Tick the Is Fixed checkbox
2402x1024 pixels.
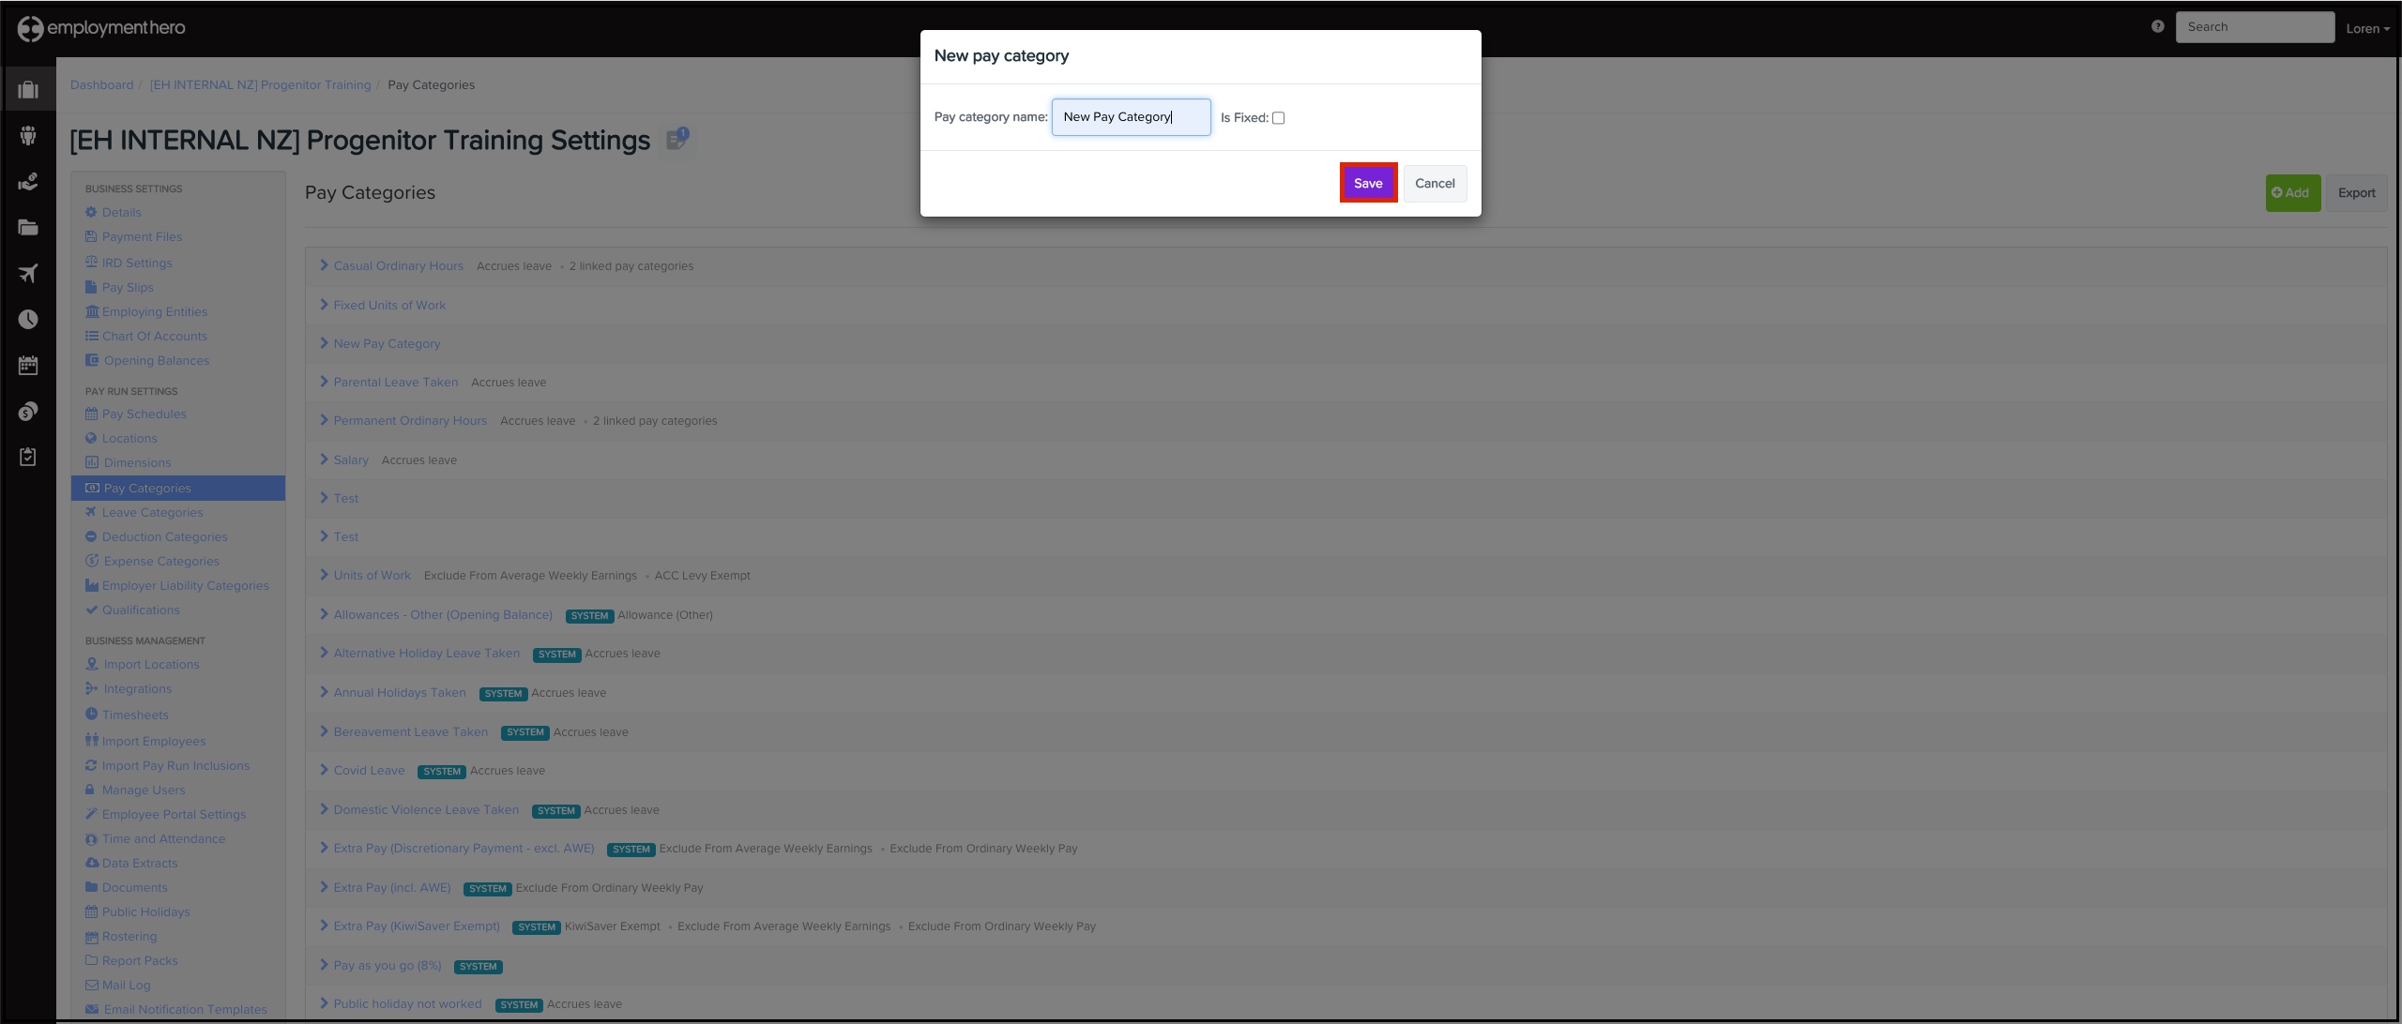[x=1278, y=118]
